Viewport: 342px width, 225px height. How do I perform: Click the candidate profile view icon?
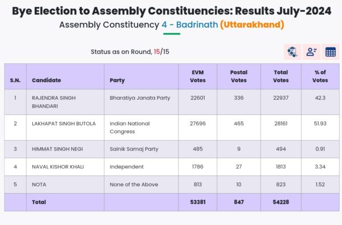tap(311, 52)
